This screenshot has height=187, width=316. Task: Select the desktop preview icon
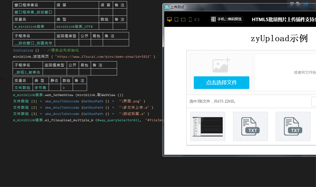click(x=169, y=19)
